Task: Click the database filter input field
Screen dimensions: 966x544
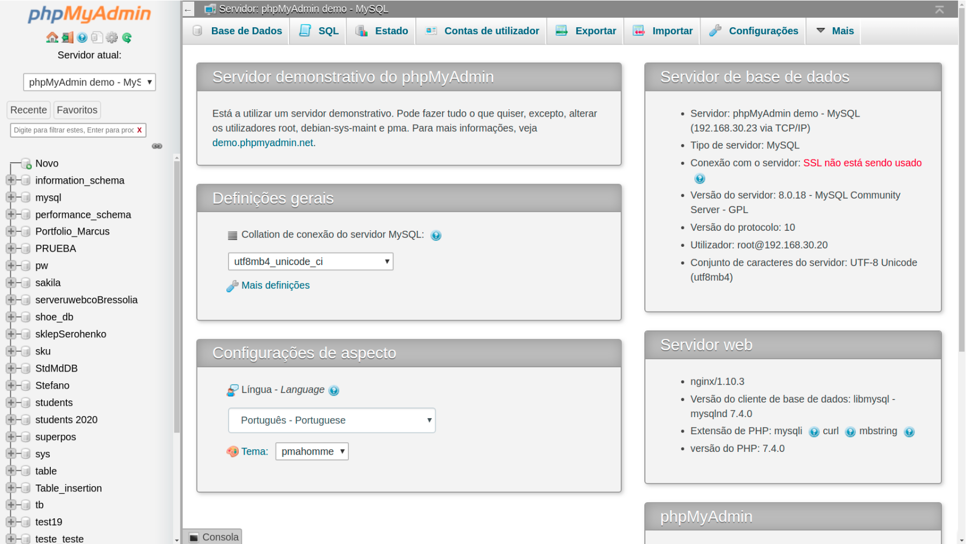Action: (73, 130)
